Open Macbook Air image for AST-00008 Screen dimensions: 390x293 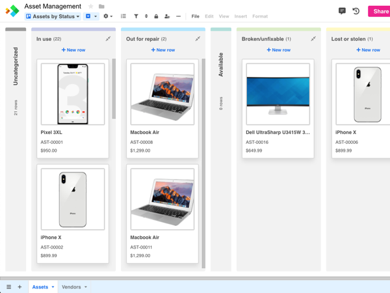[x=162, y=94]
